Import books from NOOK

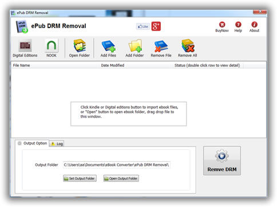pyautogui.click(x=52, y=48)
